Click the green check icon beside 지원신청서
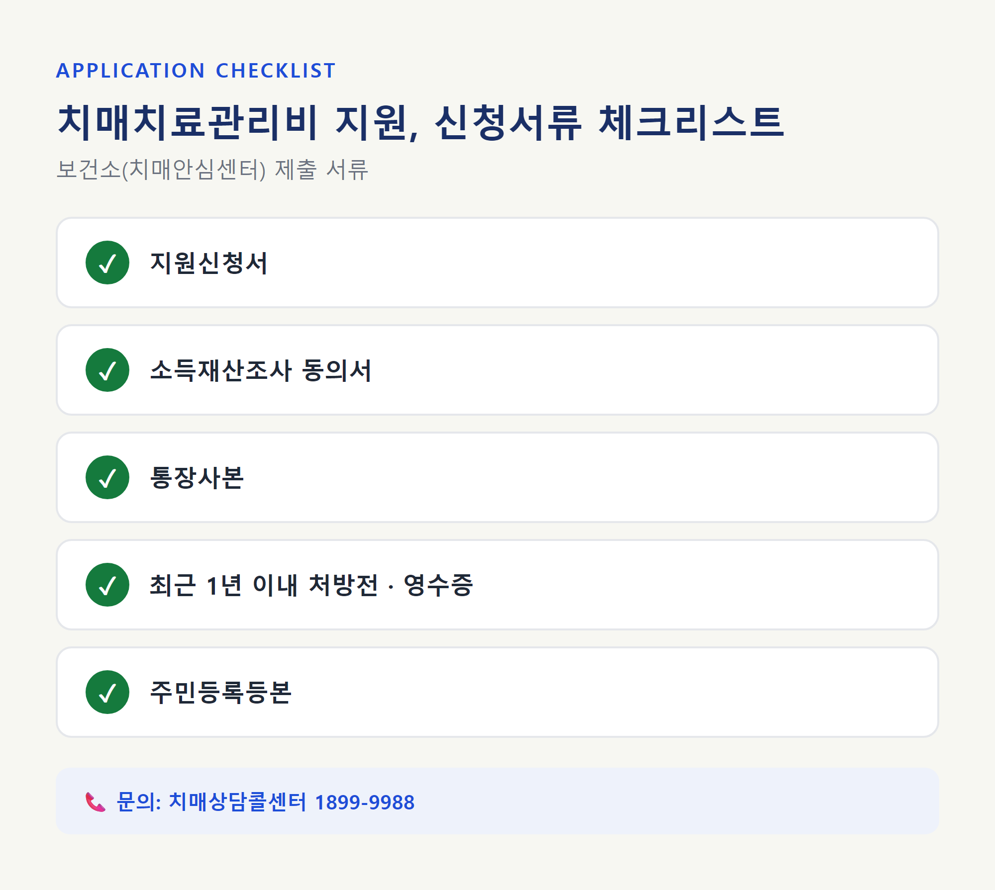This screenshot has width=995, height=890. pos(107,263)
